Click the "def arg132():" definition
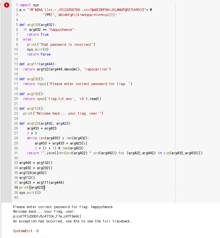This screenshot has height=238, width=220. click(32, 94)
